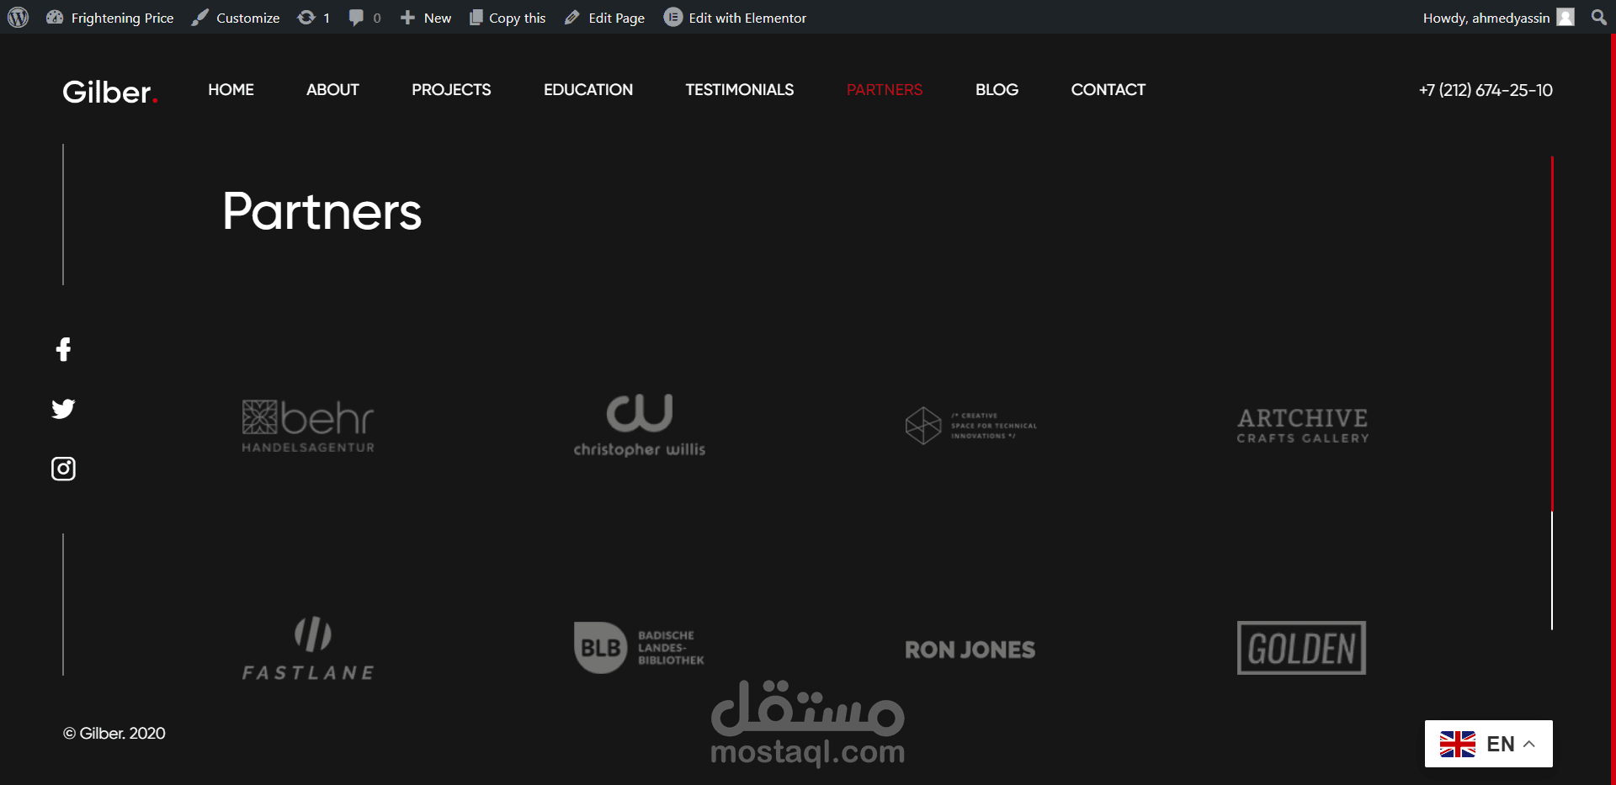Click the Ron Jones partner logo
This screenshot has width=1616, height=785.
(x=970, y=650)
